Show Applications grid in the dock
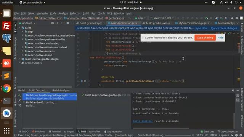 point(6,131)
